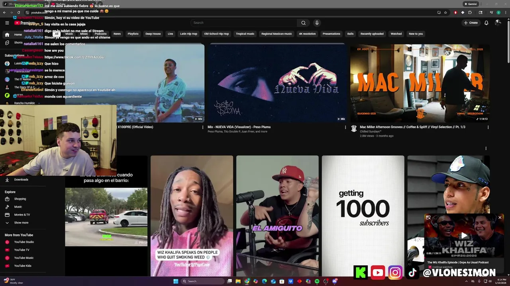Open the Chilled Sundays channel avatar
Screen dimensions: 510x286
(354, 128)
